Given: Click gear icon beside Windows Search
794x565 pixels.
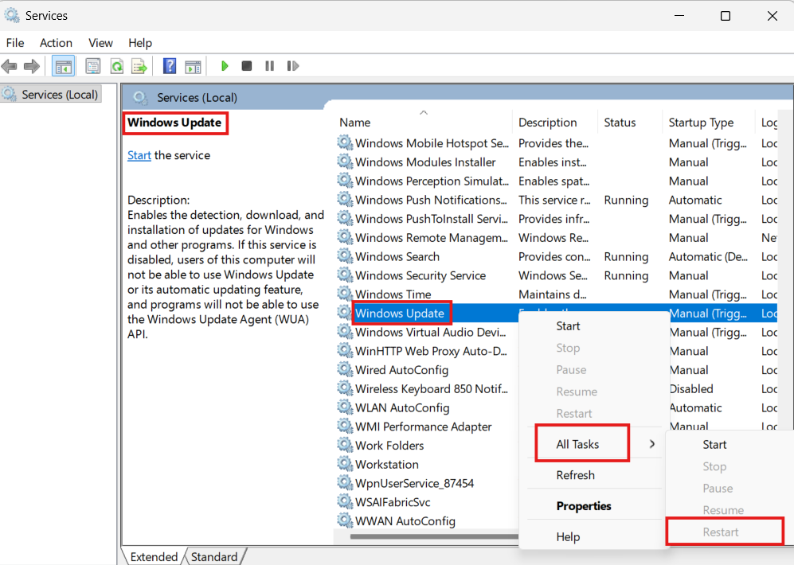Looking at the screenshot, I should click(345, 256).
